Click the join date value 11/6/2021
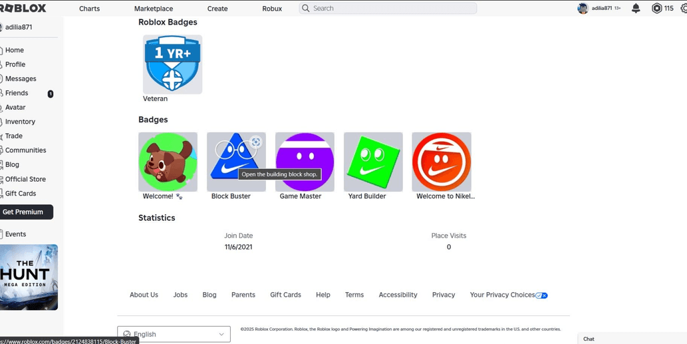 coord(238,247)
